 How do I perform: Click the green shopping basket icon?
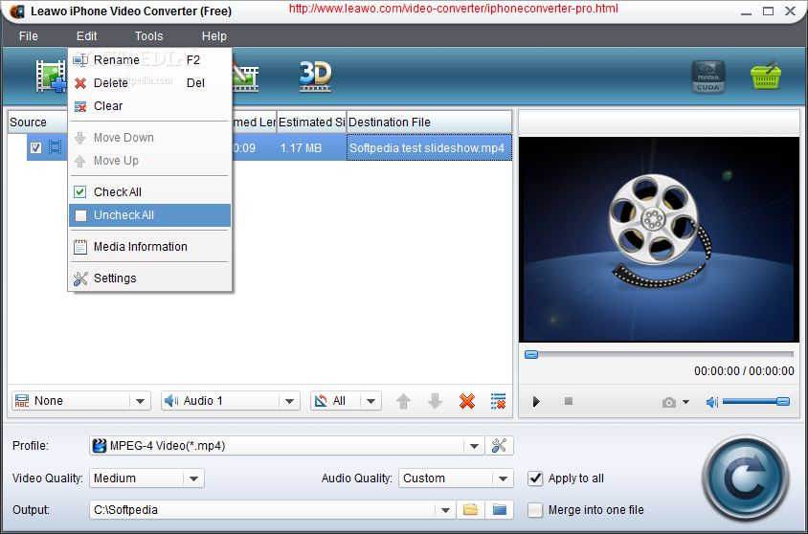click(x=766, y=76)
